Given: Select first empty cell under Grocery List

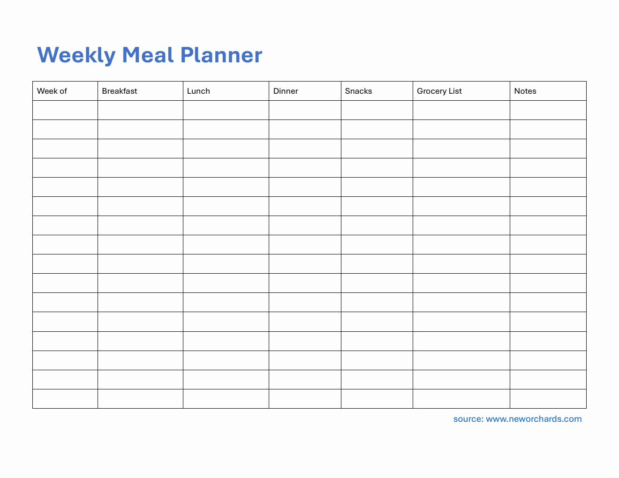Looking at the screenshot, I should pyautogui.click(x=461, y=110).
